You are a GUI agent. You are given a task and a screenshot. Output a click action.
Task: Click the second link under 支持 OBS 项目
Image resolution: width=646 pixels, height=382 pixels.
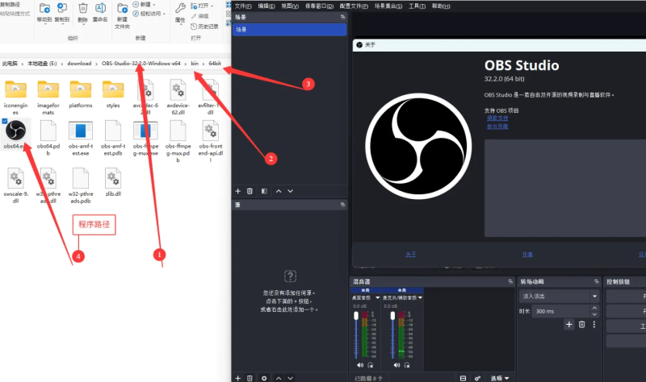click(x=497, y=127)
